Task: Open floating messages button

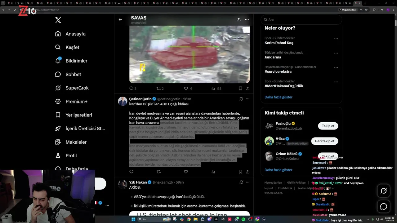Action: tap(384, 206)
